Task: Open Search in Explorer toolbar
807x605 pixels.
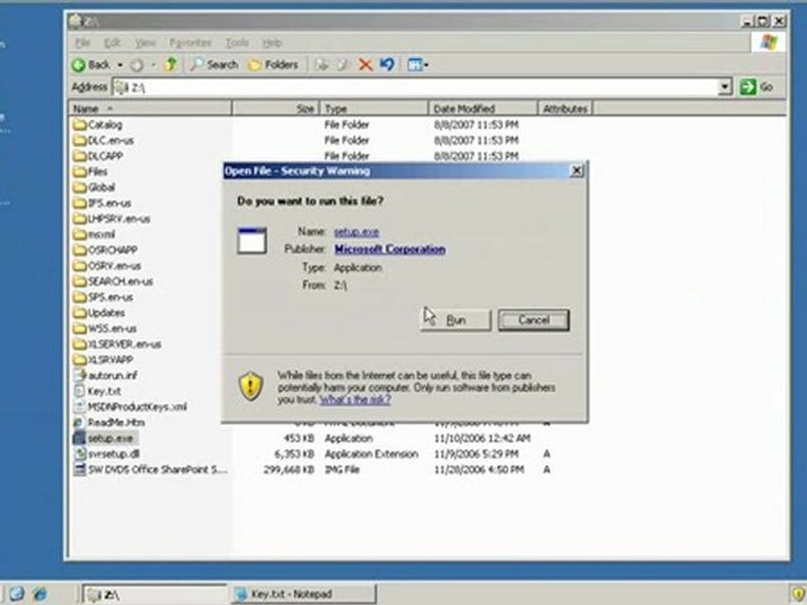Action: point(214,65)
